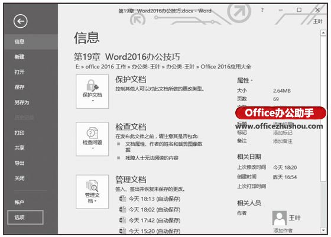The height and width of the screenshot is (237, 331).
Task: Click last modified time 今天 18:20
Action: click(x=285, y=168)
